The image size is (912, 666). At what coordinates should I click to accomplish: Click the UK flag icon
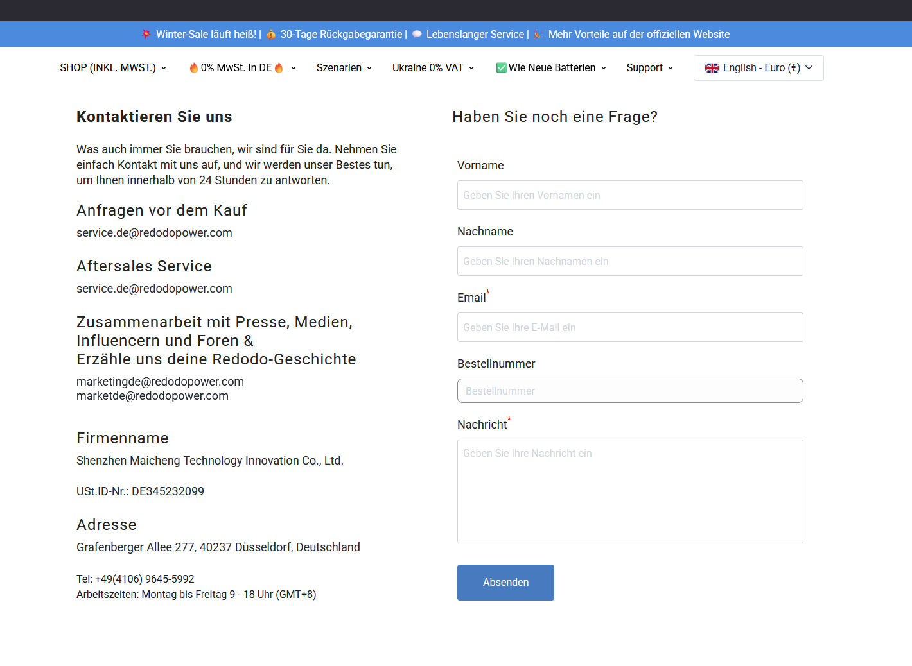(x=712, y=68)
